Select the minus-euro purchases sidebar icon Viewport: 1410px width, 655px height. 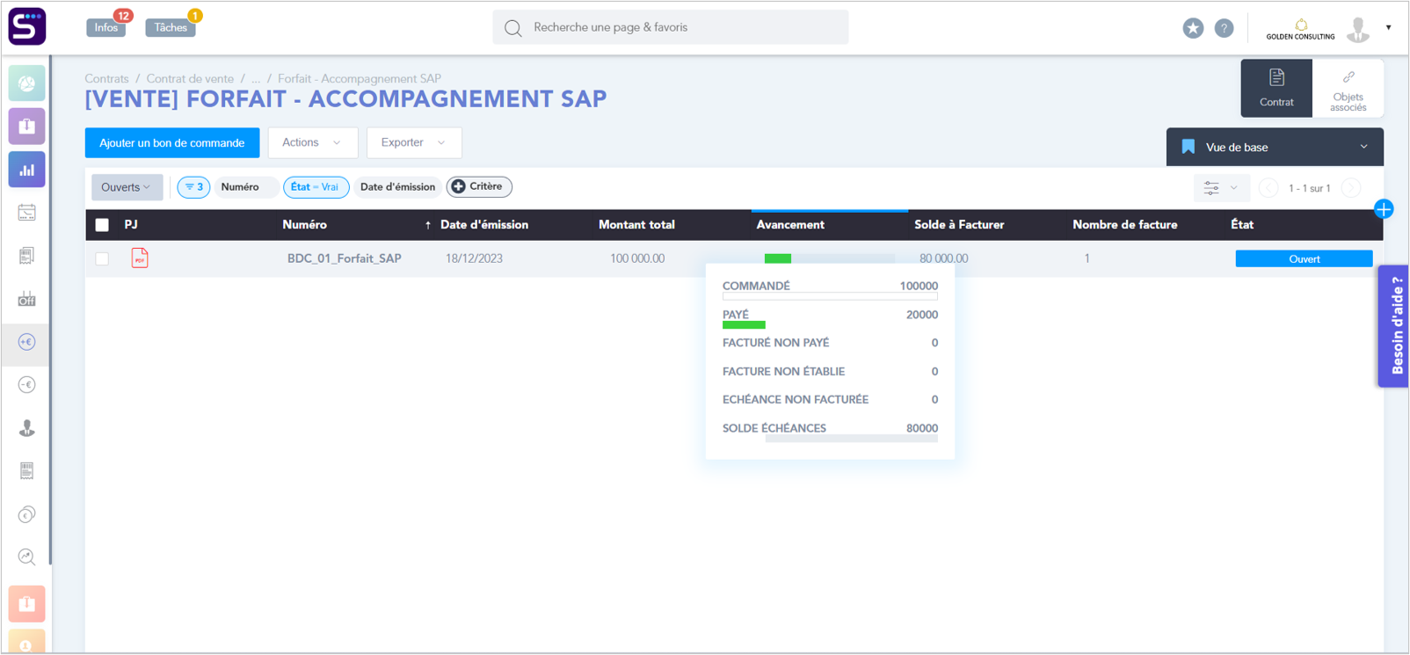click(x=27, y=385)
